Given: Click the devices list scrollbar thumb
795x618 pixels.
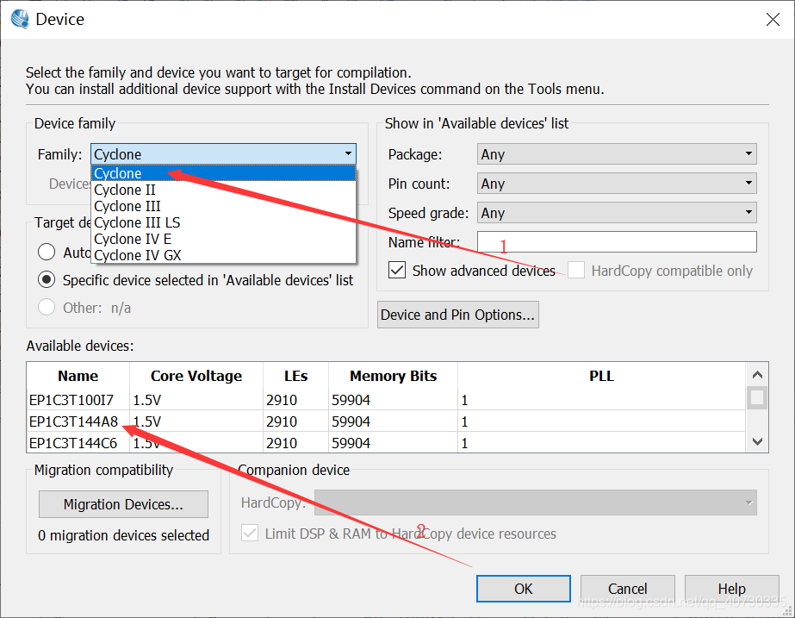Looking at the screenshot, I should (757, 397).
